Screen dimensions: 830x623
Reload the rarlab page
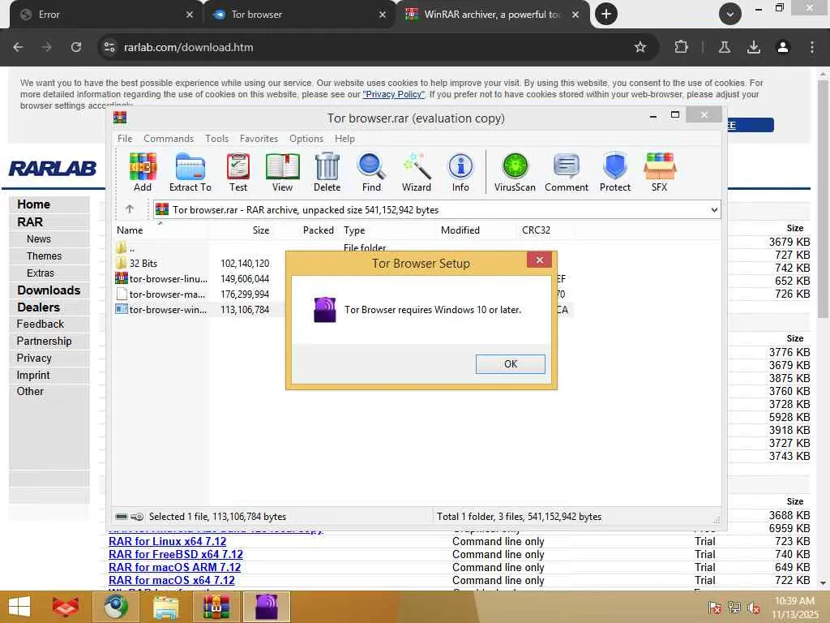coord(76,47)
